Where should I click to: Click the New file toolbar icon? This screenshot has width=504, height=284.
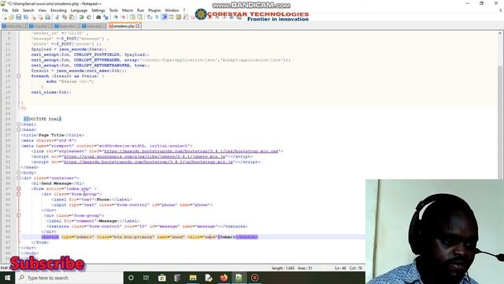tap(6, 17)
